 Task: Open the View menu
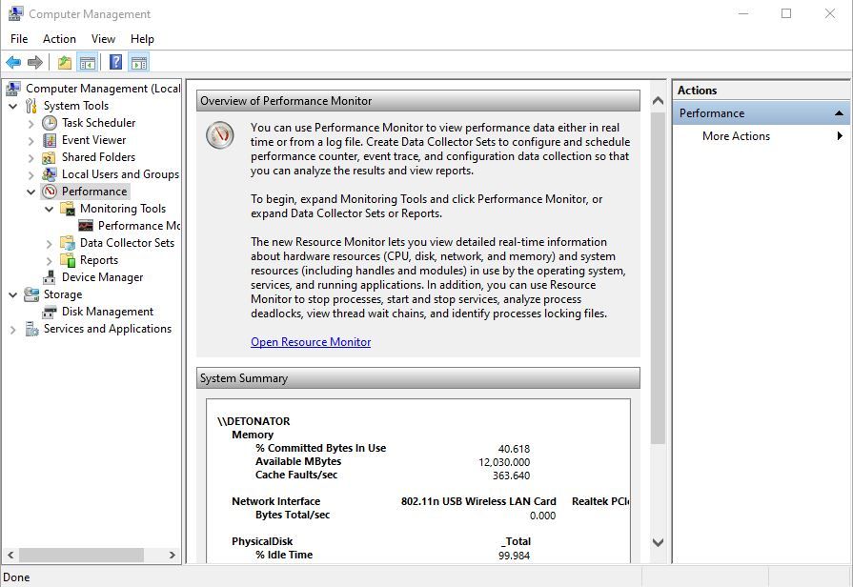(x=103, y=39)
